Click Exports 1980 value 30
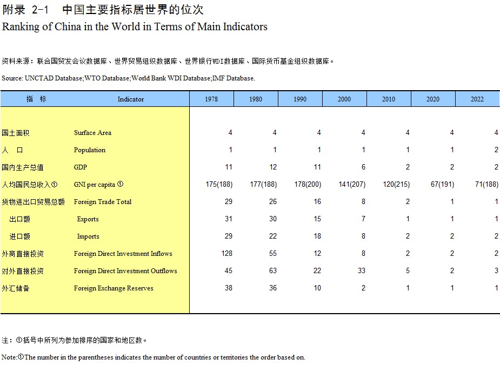 (x=273, y=219)
